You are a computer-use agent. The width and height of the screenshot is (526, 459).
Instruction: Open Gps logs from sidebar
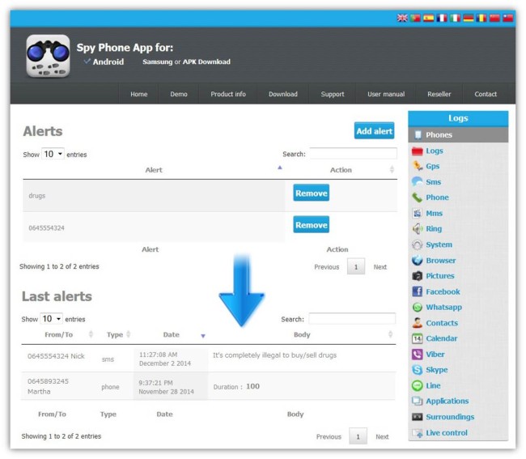tap(426, 167)
